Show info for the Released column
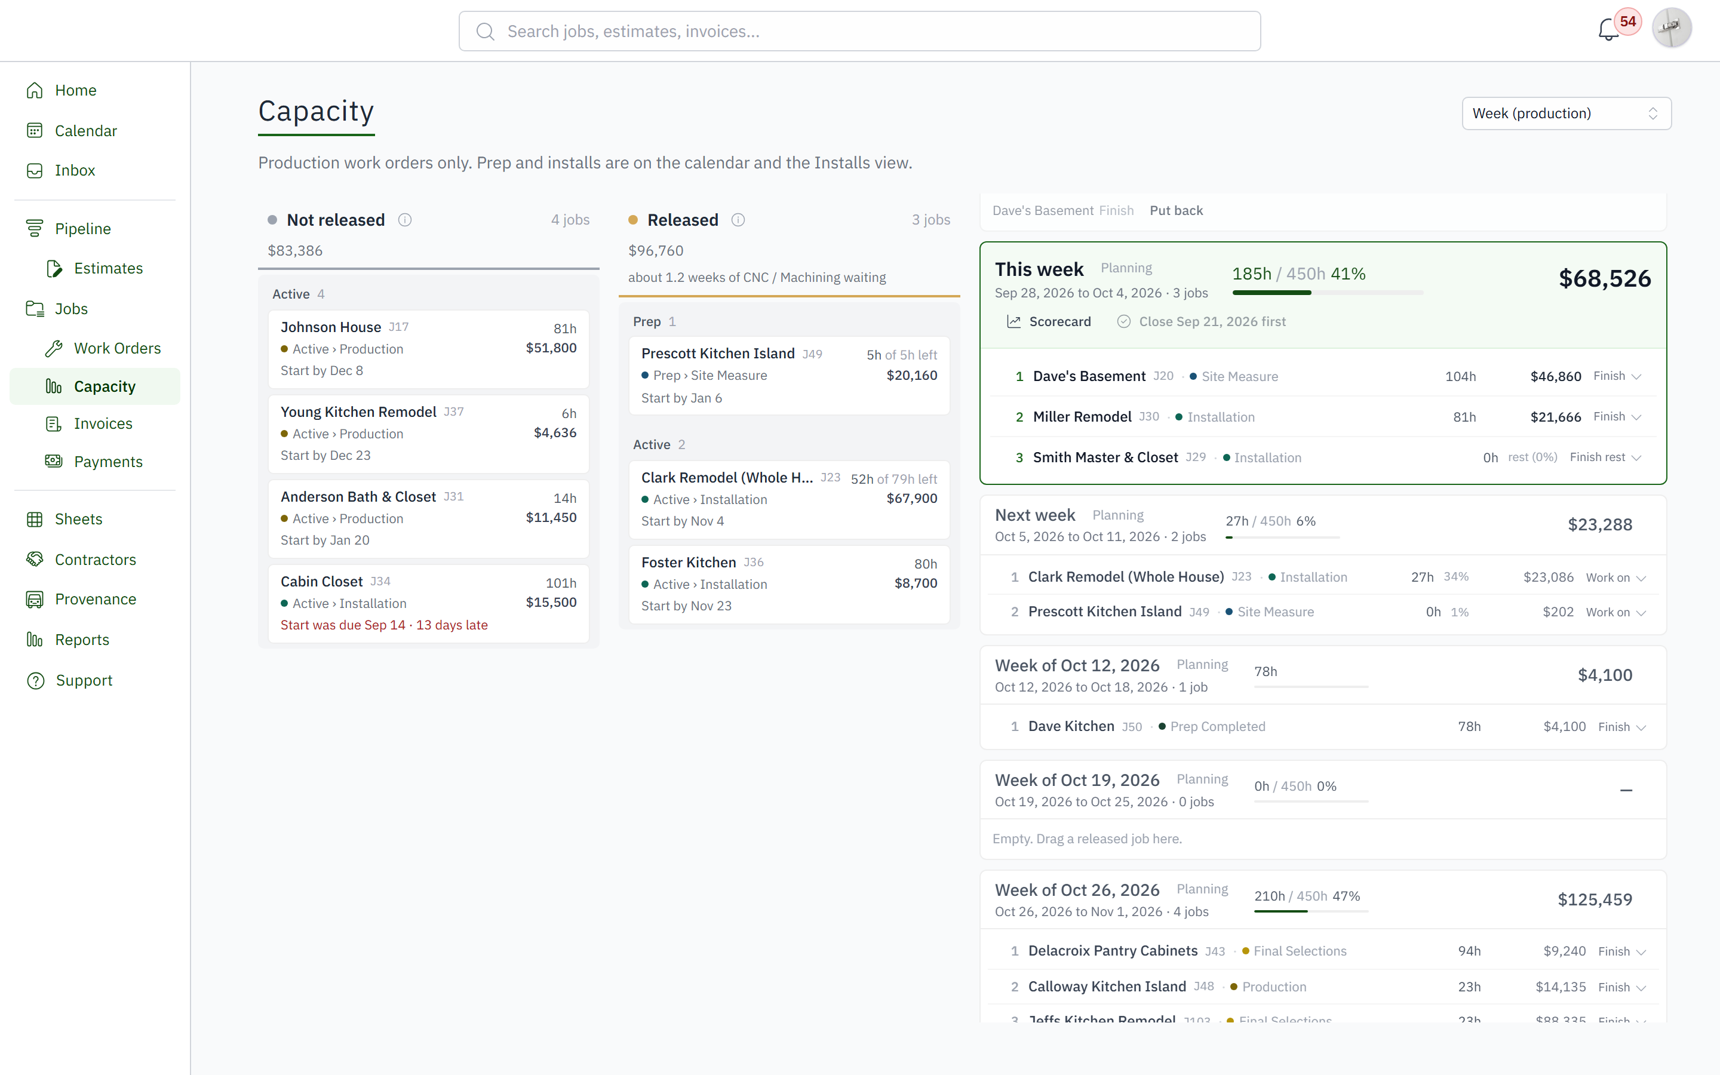This screenshot has width=1720, height=1075. point(738,220)
